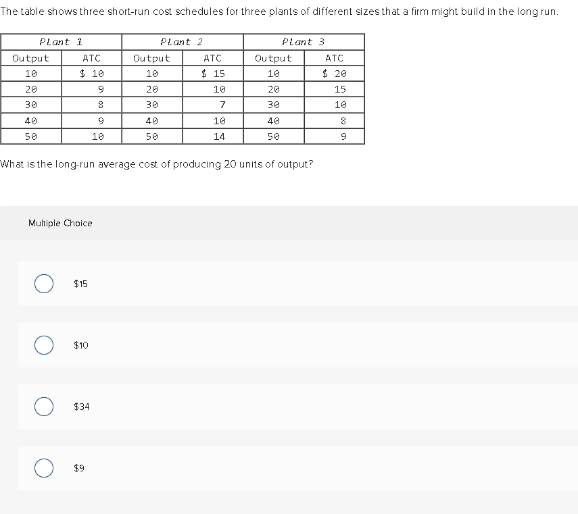Select the $10 radio button
Screen dimensions: 578x514
coord(44,345)
